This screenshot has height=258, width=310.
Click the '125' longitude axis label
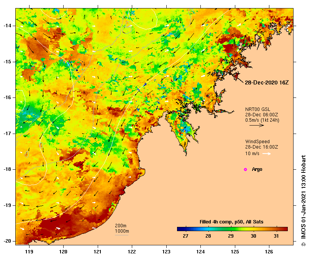[235, 252]
